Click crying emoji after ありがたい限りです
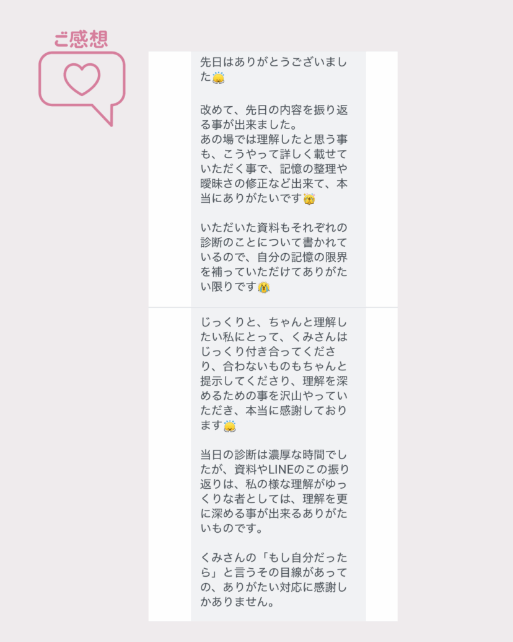This screenshot has height=642, width=513. [264, 287]
